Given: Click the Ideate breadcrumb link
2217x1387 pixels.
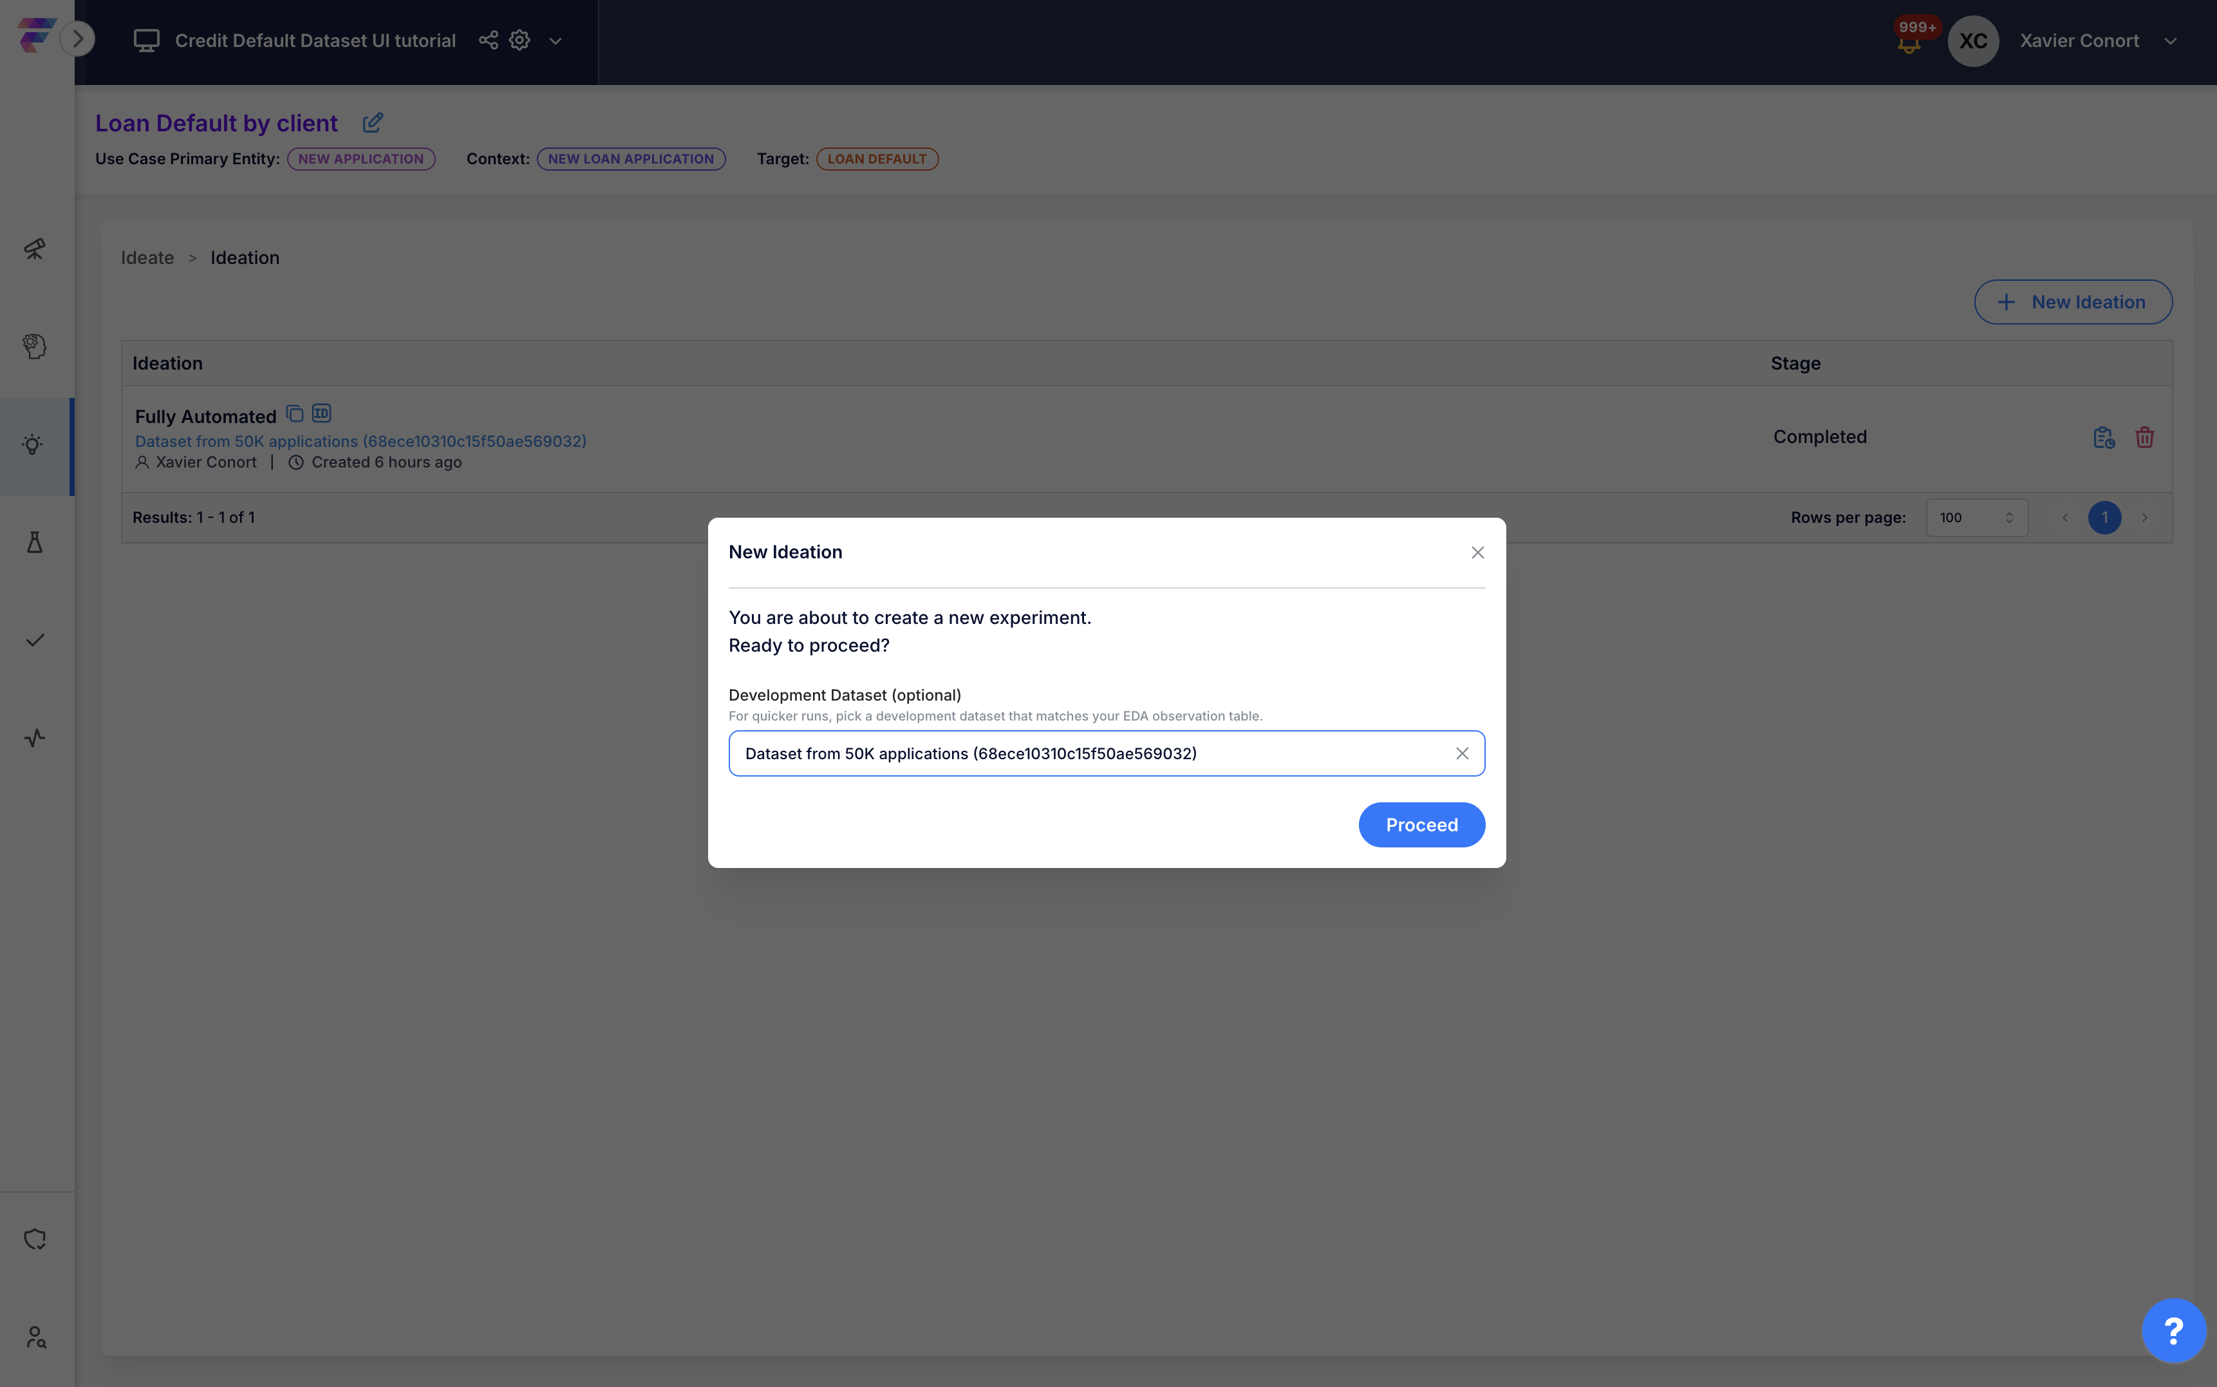Looking at the screenshot, I should click(147, 258).
